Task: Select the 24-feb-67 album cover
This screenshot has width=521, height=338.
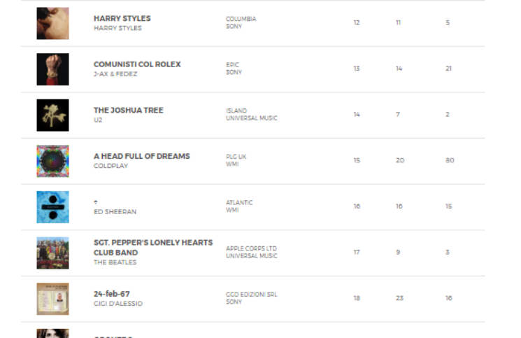Action: 52,299
